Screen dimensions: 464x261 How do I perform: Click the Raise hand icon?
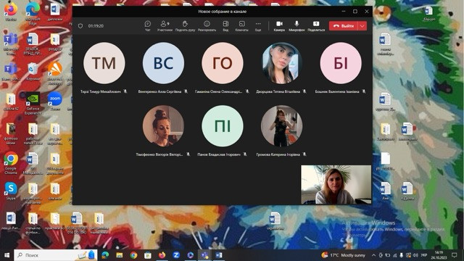click(185, 26)
